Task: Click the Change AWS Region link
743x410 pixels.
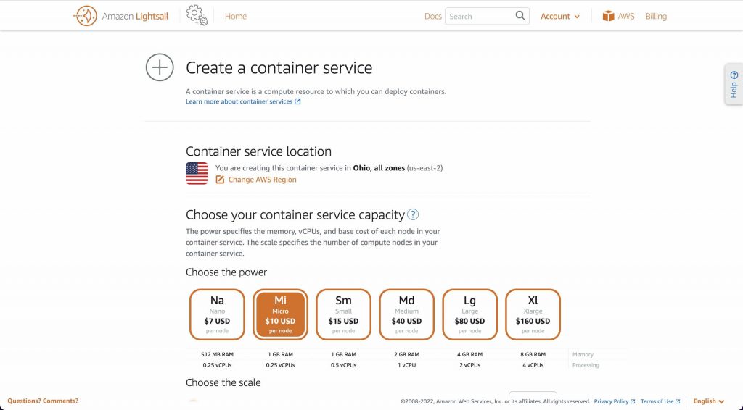Action: point(262,180)
